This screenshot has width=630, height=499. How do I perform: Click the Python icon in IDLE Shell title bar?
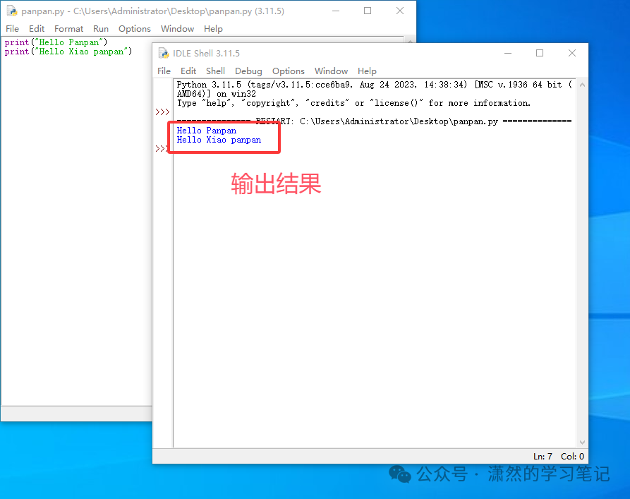164,53
